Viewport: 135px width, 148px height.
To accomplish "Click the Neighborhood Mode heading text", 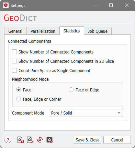I will (30, 79).
